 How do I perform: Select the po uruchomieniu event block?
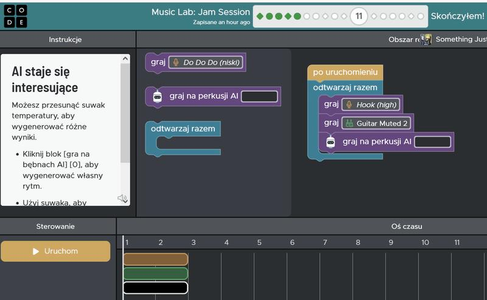pos(345,72)
